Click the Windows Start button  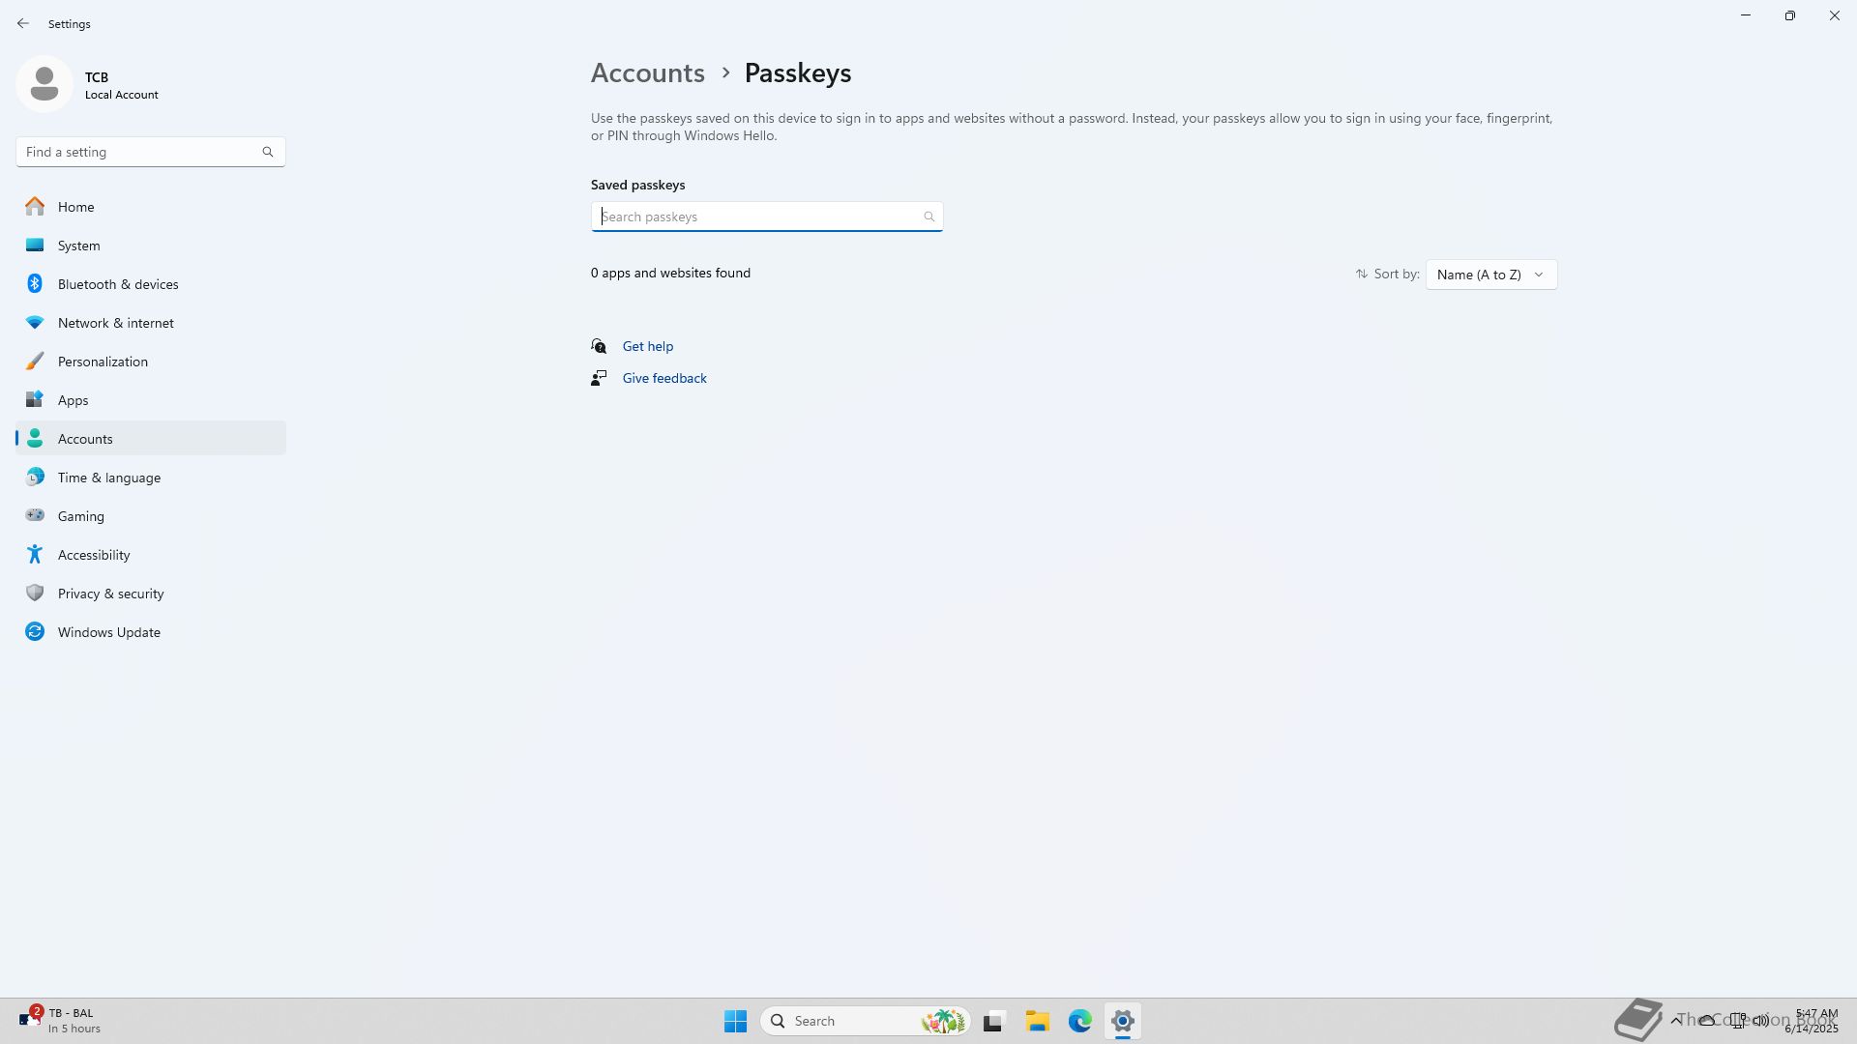click(x=735, y=1021)
